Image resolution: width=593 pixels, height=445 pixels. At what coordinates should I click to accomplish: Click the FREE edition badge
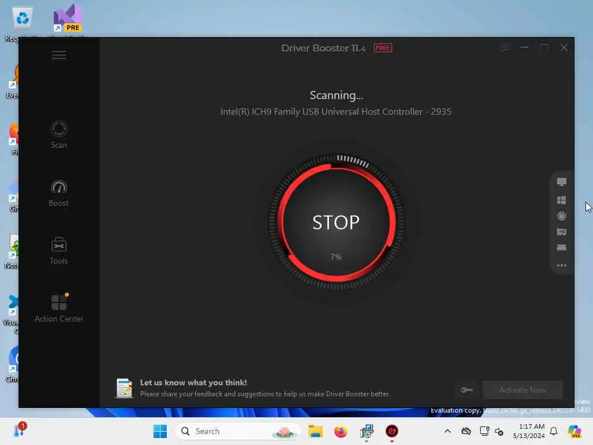click(x=383, y=48)
